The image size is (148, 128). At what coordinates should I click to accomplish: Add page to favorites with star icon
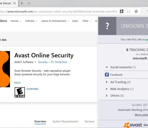click(x=136, y=11)
